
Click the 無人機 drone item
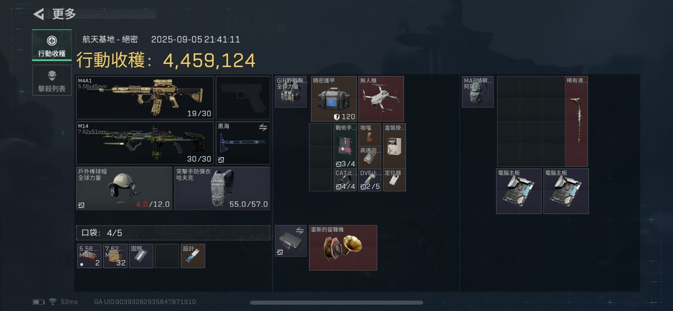click(x=381, y=99)
